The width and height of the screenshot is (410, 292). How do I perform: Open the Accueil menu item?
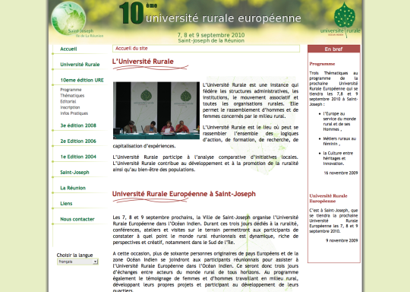[x=68, y=49]
